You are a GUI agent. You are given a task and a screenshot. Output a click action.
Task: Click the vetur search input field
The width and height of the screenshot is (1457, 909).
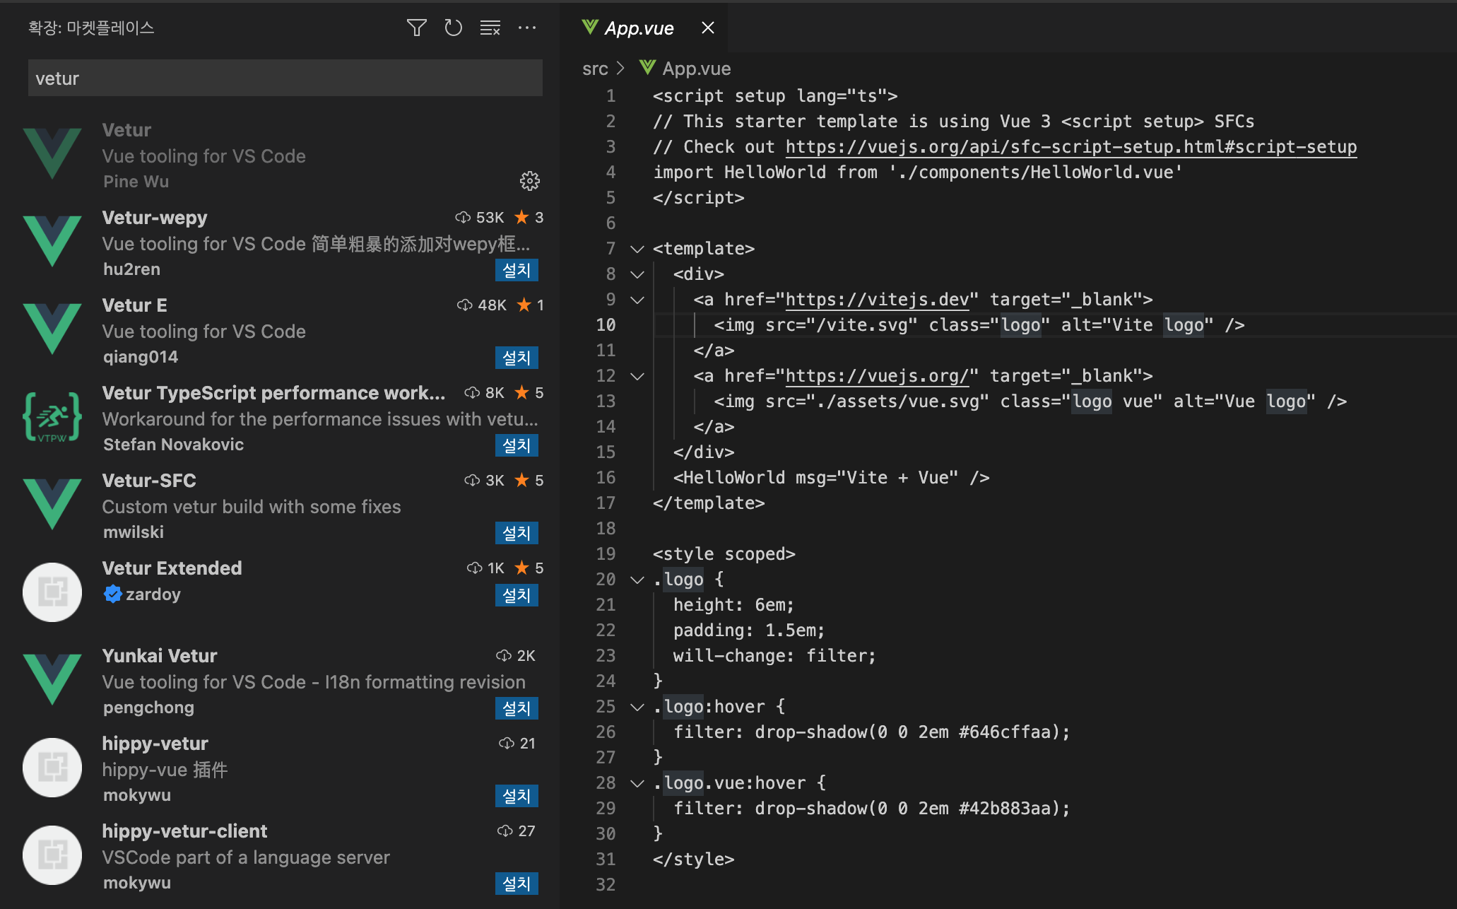(x=285, y=78)
